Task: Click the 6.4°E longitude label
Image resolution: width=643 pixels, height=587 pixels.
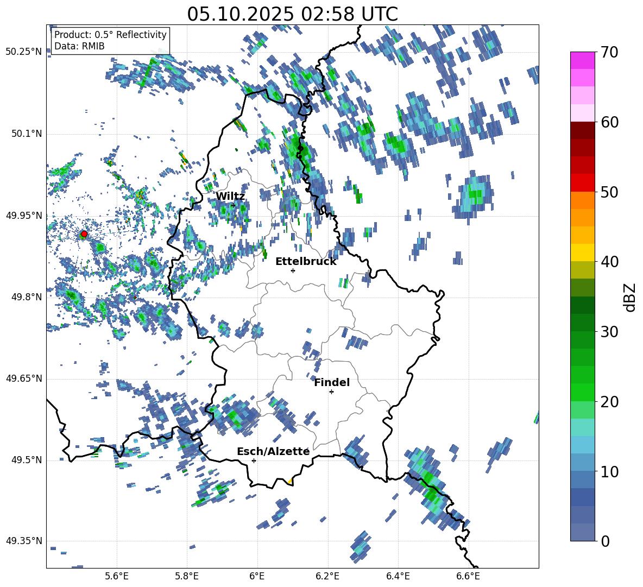Action: [x=398, y=577]
